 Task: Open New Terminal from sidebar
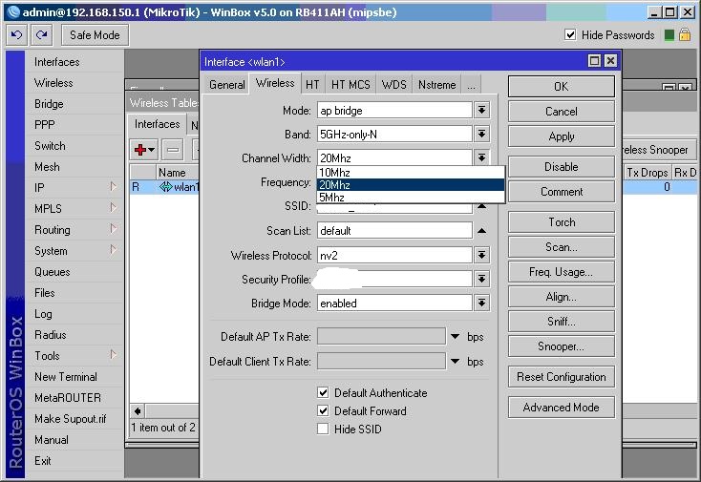pyautogui.click(x=66, y=377)
